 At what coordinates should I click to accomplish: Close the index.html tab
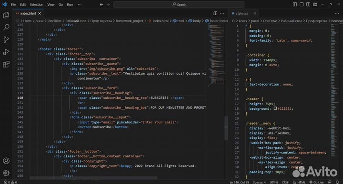[40, 13]
